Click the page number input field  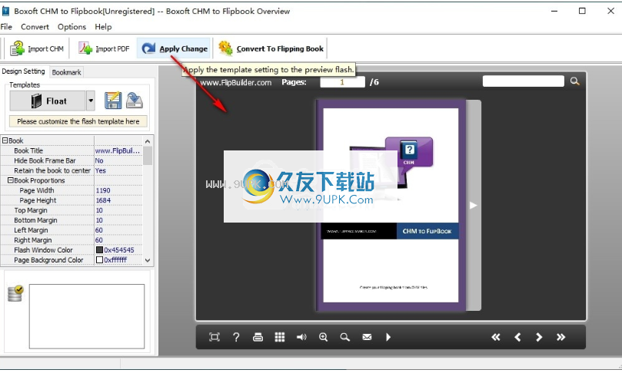coord(342,82)
